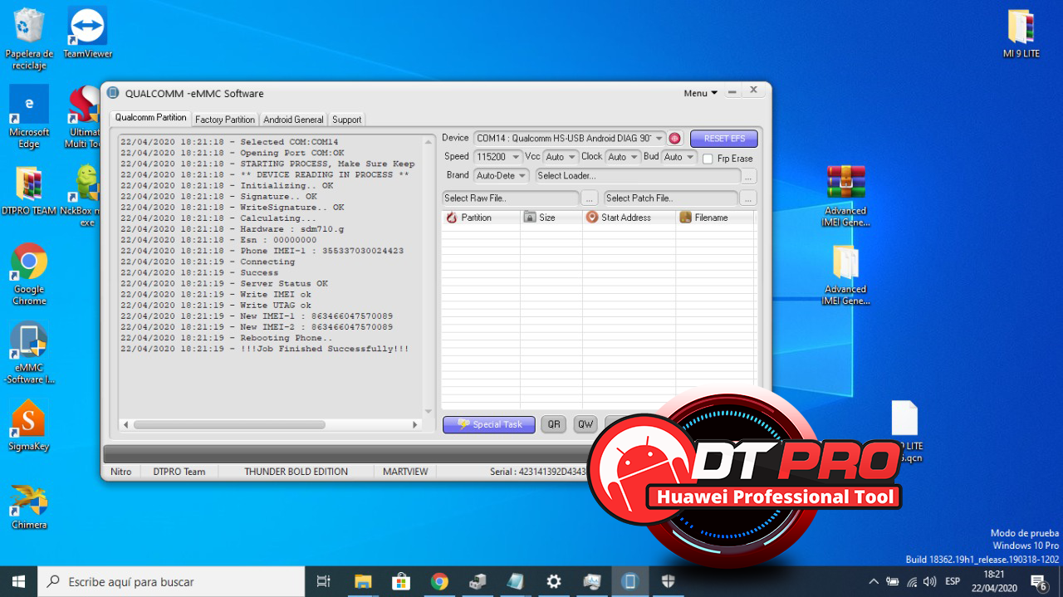Browse for loader file with ellipsis button

tap(749, 176)
